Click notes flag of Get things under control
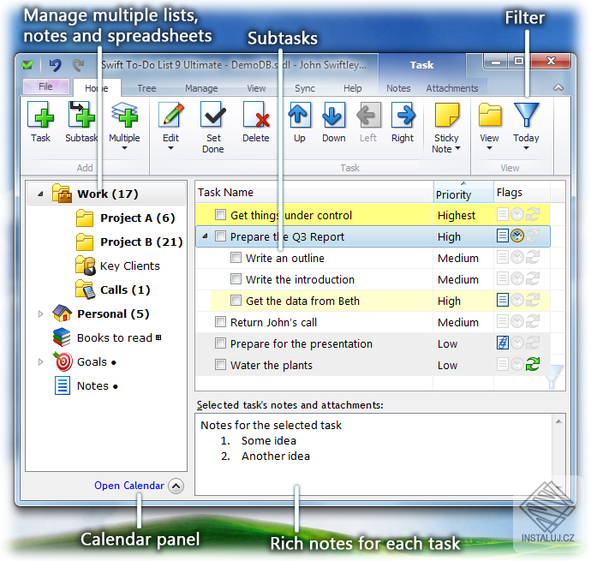 tap(503, 214)
